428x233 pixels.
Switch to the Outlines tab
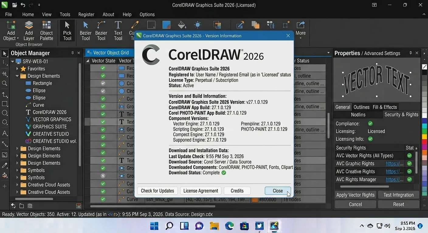tap(361, 107)
